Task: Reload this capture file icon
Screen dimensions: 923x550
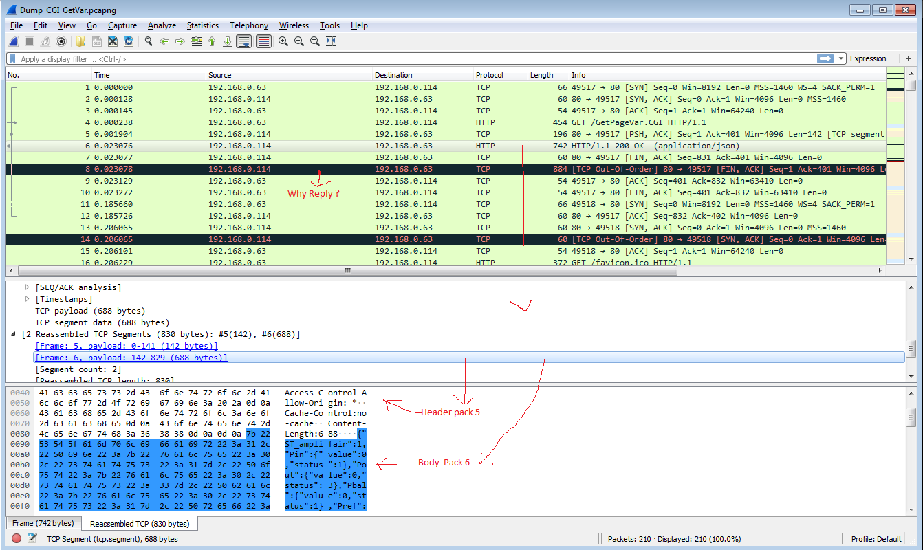Action: [128, 41]
